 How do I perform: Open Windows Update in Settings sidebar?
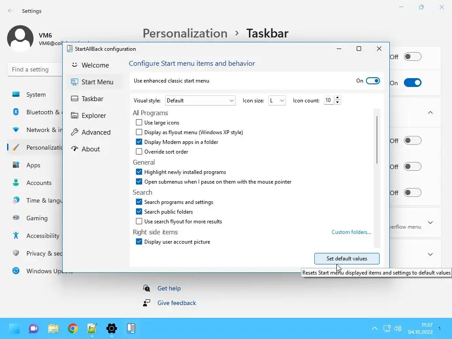35,271
